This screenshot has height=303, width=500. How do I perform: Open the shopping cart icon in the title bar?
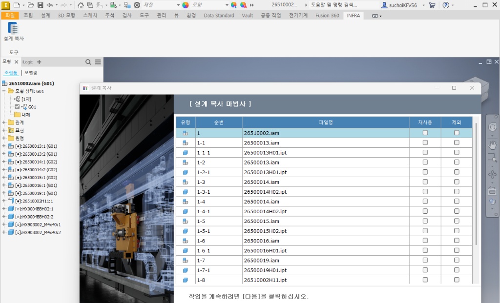[x=432, y=5]
